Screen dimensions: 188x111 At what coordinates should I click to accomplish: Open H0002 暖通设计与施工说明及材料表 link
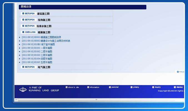46,41
